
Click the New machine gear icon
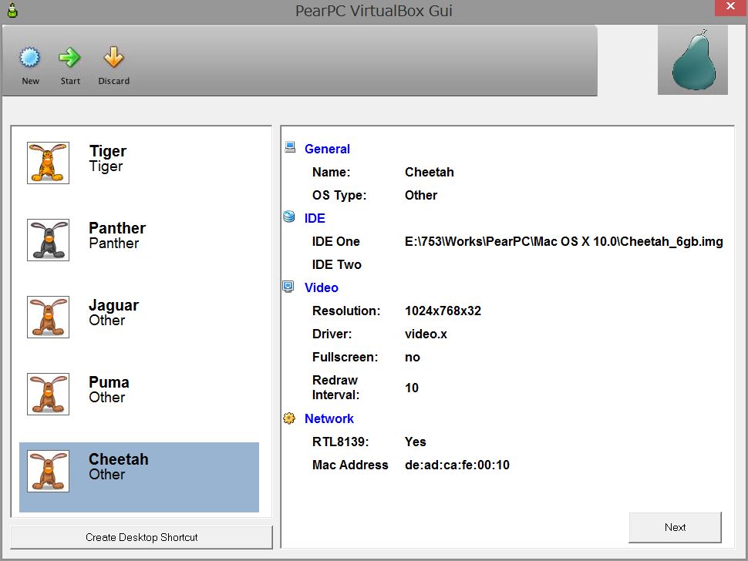[x=29, y=57]
